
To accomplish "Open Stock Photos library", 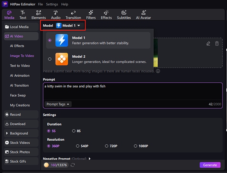I will 21,152.
